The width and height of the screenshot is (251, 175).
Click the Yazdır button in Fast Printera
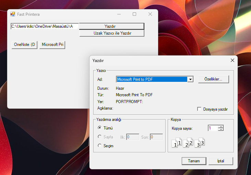(111, 26)
